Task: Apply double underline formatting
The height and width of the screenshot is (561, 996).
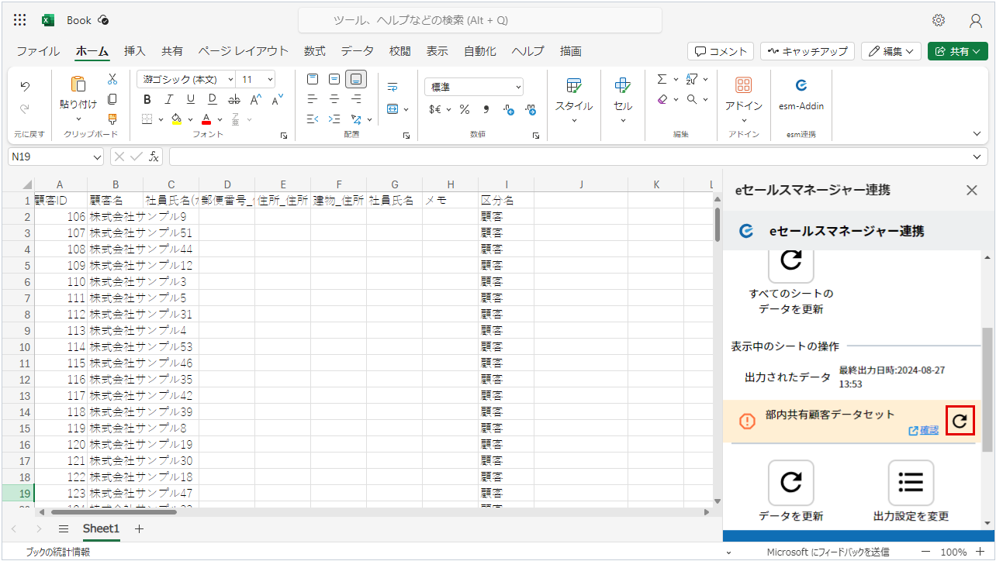Action: coord(213,99)
